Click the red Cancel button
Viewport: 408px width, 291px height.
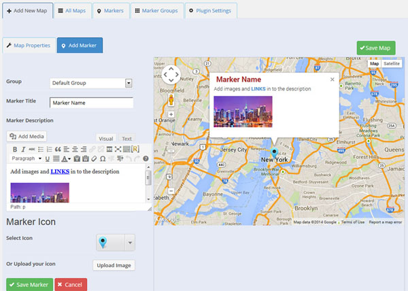pos(71,285)
